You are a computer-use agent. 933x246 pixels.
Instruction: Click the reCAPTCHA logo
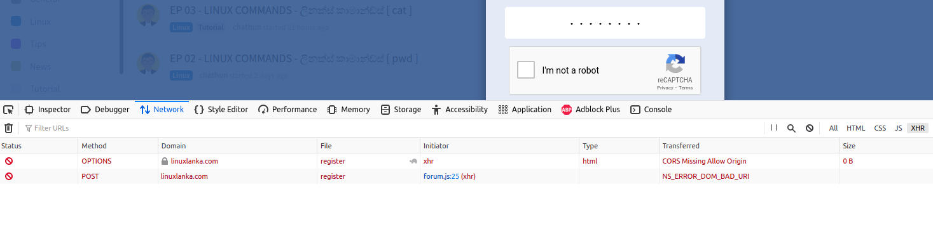pos(675,64)
